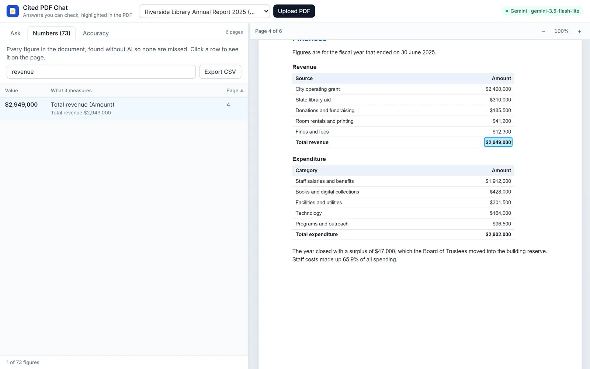Sort by the Page column arrow
The image size is (590, 369).
coord(242,90)
